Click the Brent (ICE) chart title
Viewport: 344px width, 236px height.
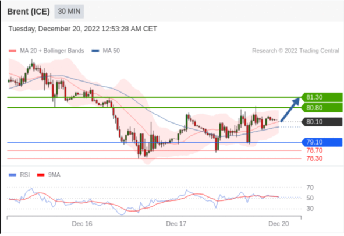pyautogui.click(x=29, y=12)
